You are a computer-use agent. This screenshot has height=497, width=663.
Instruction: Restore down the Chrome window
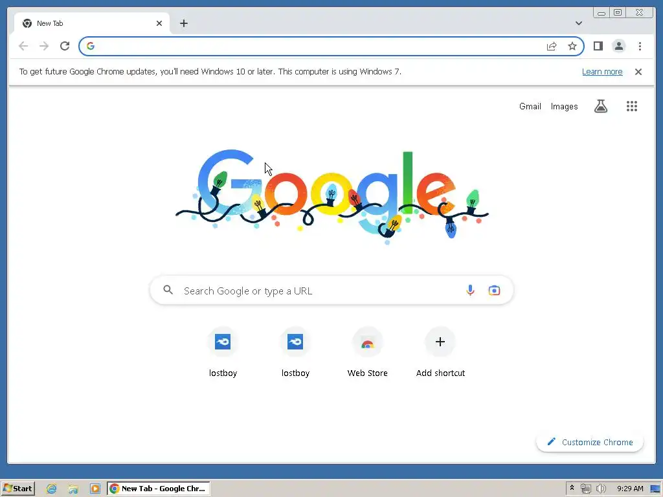pos(617,13)
